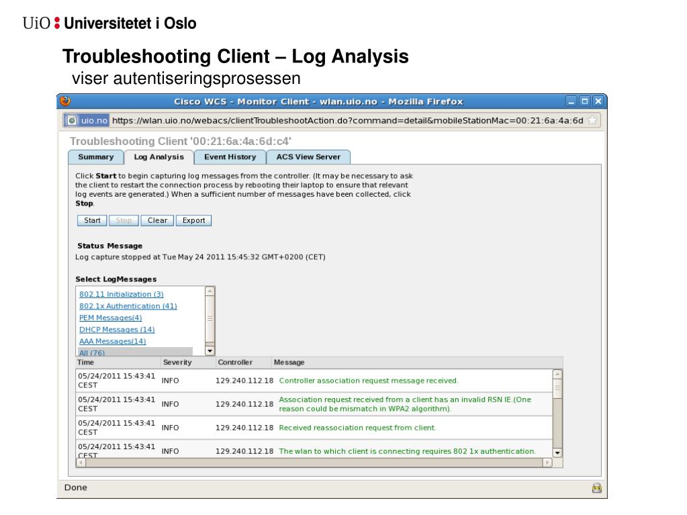Viewport: 687px width, 515px height.
Task: Click the Start log capture button
Action: click(x=92, y=220)
